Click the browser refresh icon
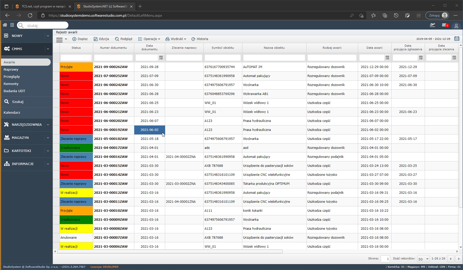The height and width of the screenshot is (270, 463). click(x=30, y=15)
